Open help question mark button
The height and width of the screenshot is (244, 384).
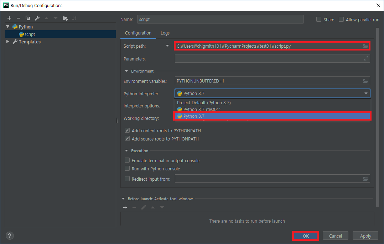coord(10,236)
